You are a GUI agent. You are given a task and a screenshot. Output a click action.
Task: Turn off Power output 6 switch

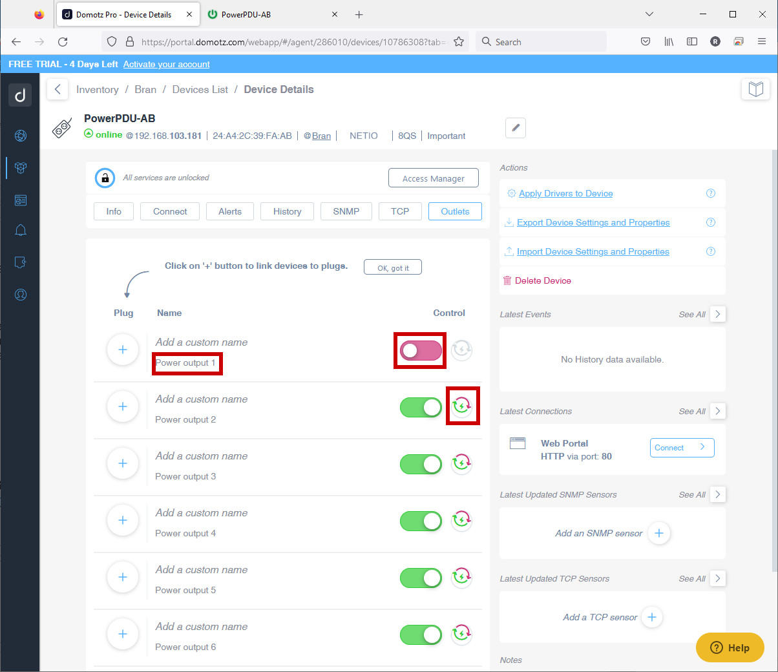(x=421, y=635)
